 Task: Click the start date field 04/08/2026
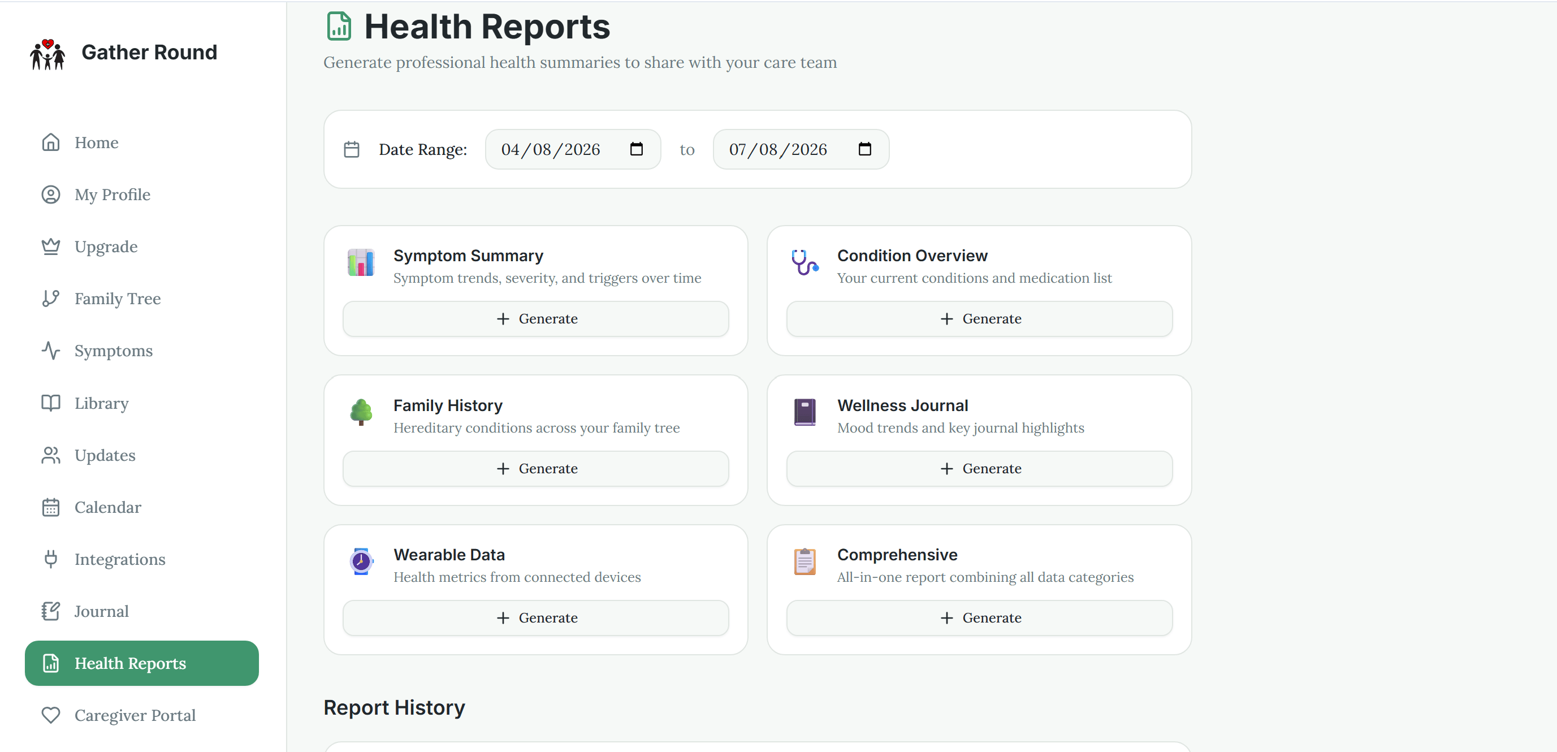(x=573, y=149)
